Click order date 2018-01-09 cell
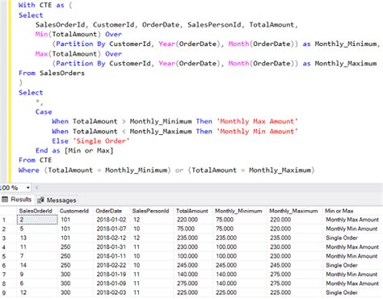This screenshot has height=299, width=383. click(x=112, y=284)
